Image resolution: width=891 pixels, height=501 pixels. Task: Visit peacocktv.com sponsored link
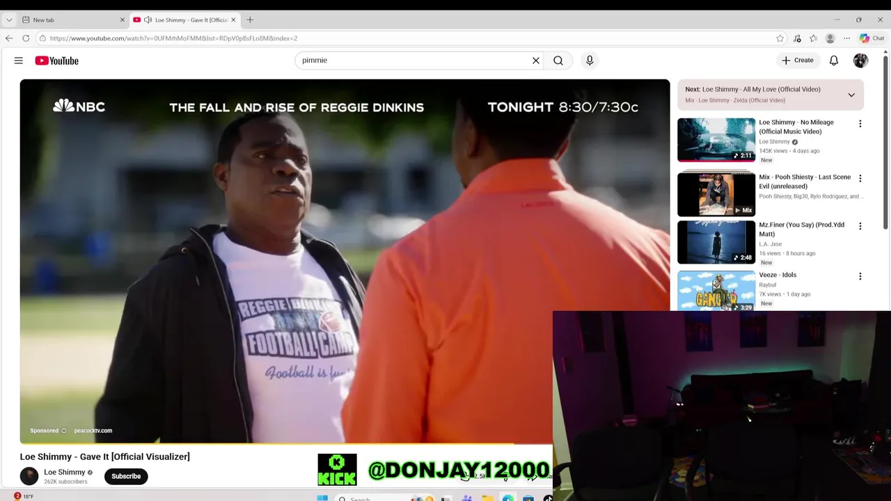coord(93,431)
